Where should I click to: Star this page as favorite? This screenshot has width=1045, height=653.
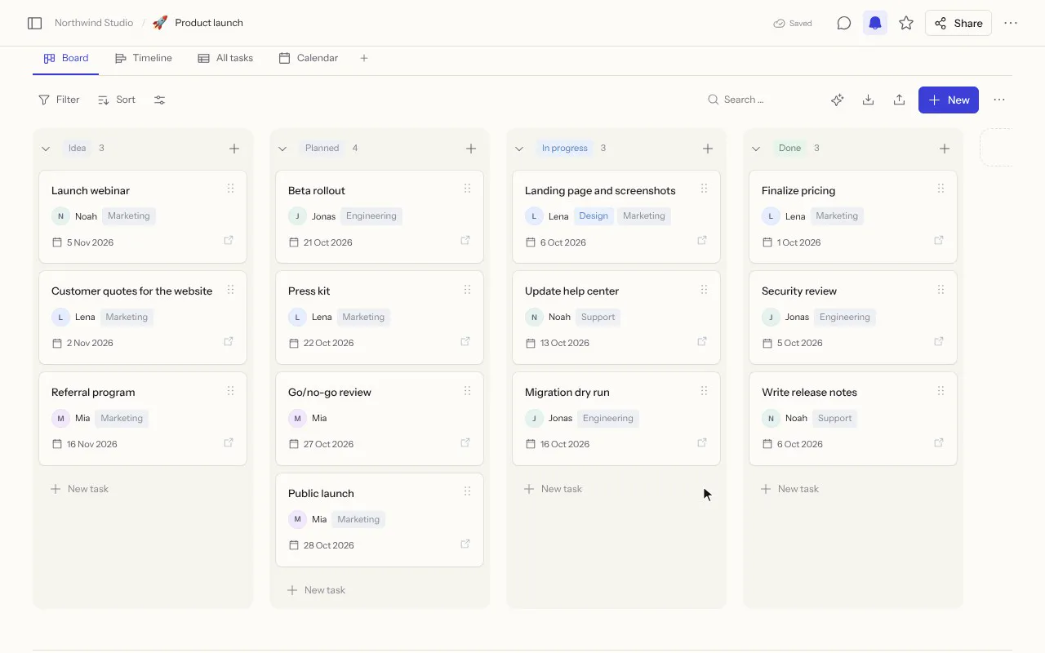point(906,23)
